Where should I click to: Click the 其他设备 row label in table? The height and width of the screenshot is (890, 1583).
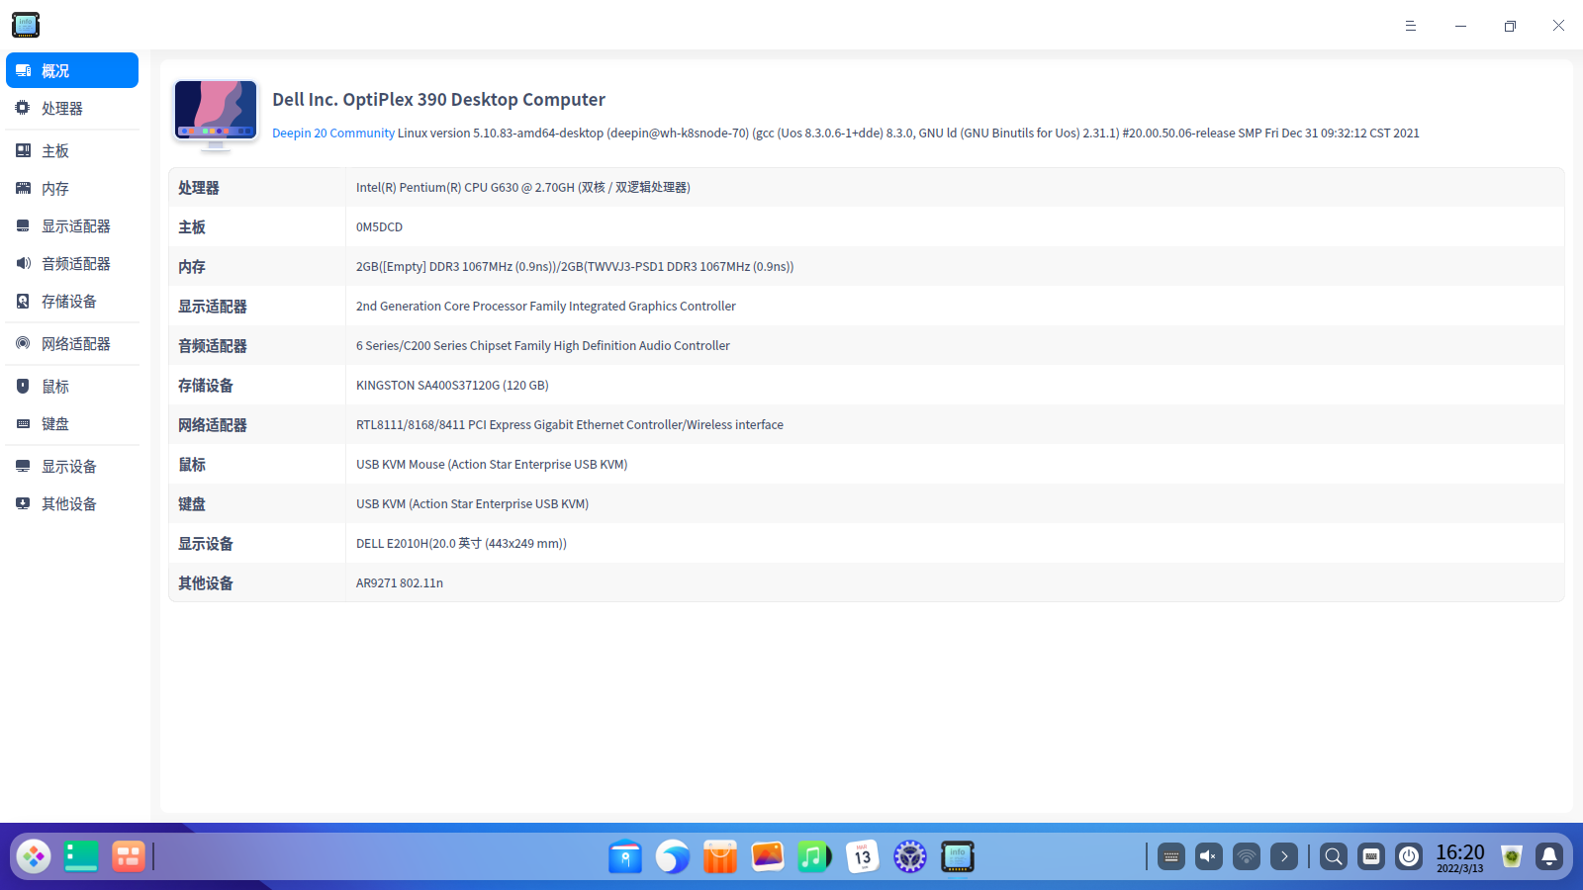[206, 582]
